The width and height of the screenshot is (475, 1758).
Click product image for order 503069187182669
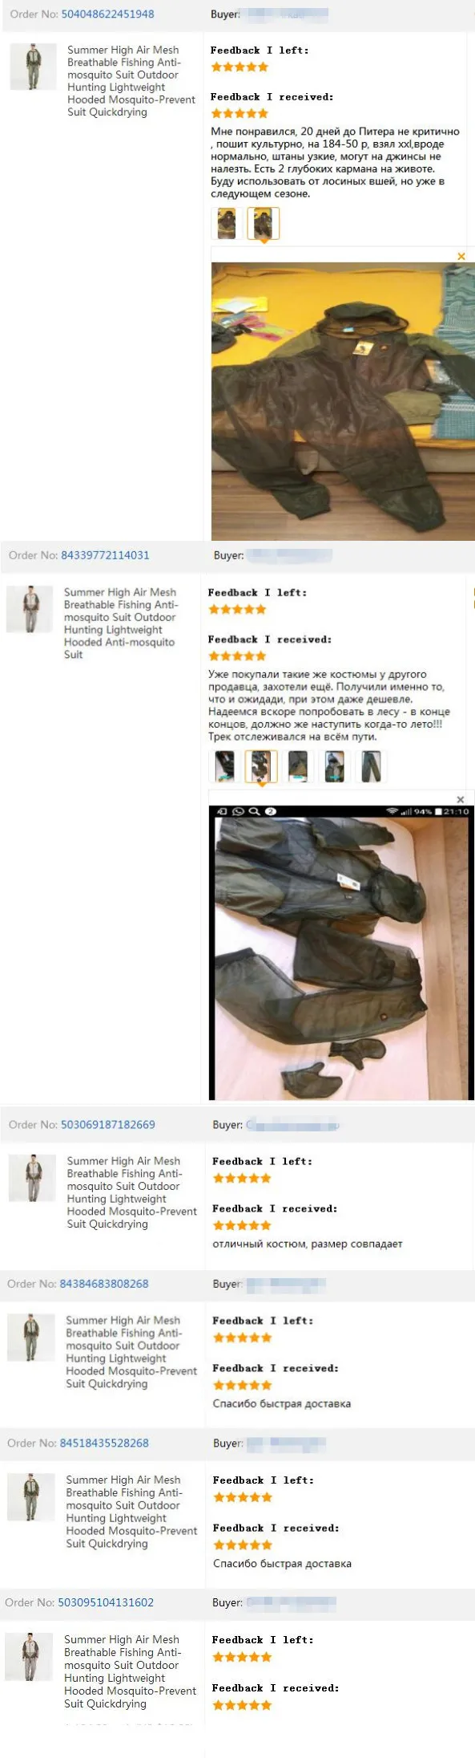pyautogui.click(x=32, y=1178)
